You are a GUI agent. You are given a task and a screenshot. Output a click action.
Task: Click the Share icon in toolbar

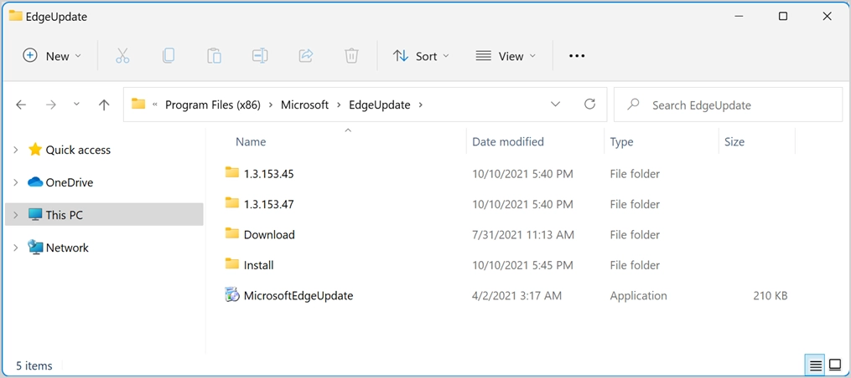pos(306,56)
